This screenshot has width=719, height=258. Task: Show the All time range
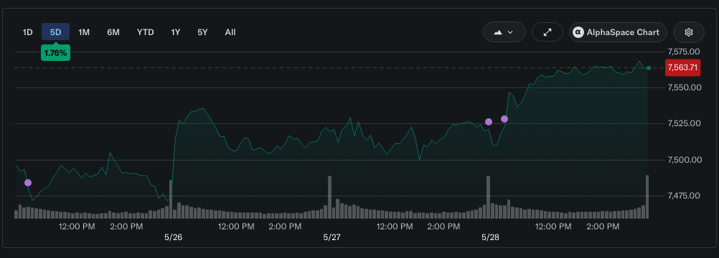(x=230, y=32)
